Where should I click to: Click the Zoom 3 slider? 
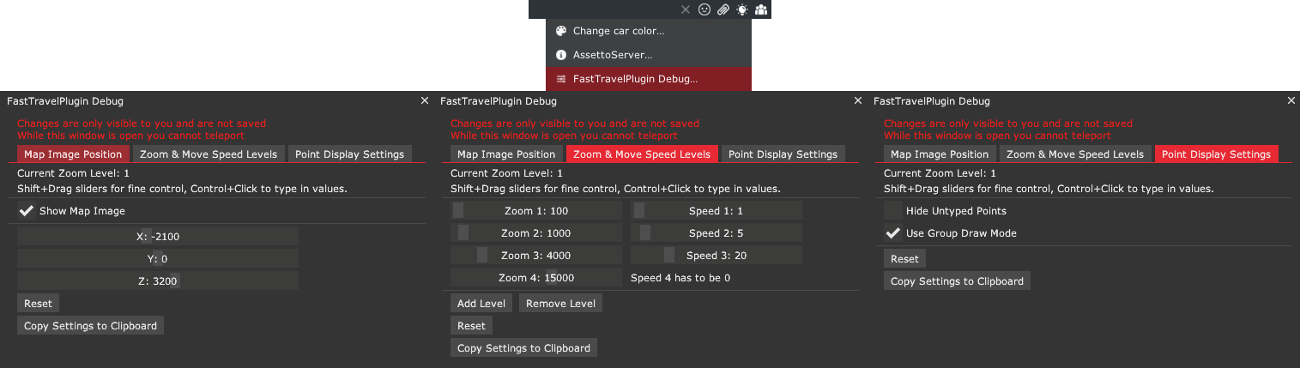536,255
